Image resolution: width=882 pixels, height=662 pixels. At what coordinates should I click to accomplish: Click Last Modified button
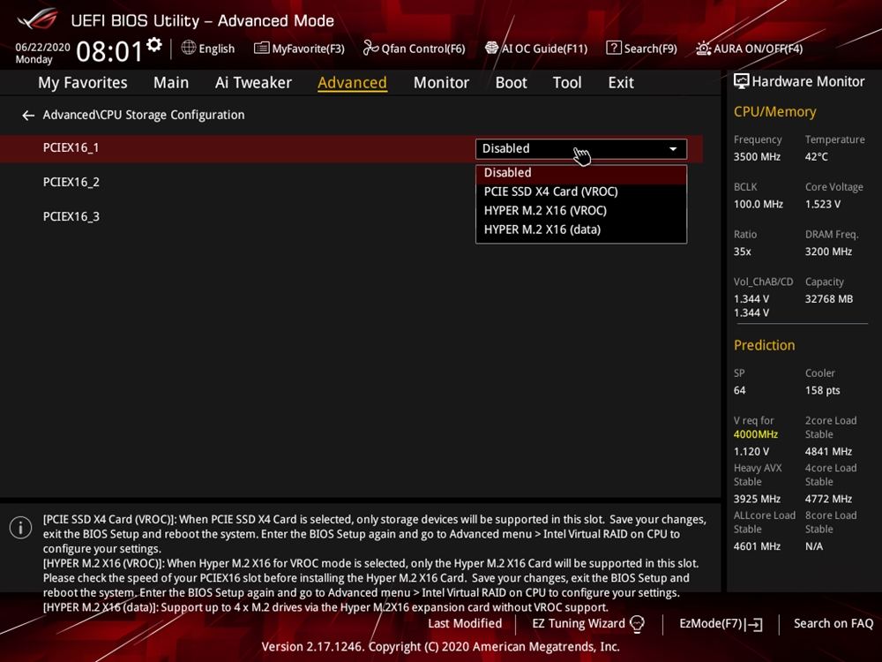(x=465, y=624)
